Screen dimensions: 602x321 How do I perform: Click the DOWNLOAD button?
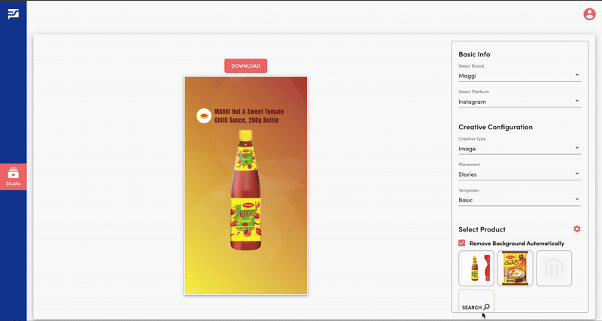pos(246,66)
